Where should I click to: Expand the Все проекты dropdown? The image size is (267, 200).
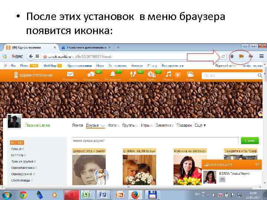click(x=172, y=66)
